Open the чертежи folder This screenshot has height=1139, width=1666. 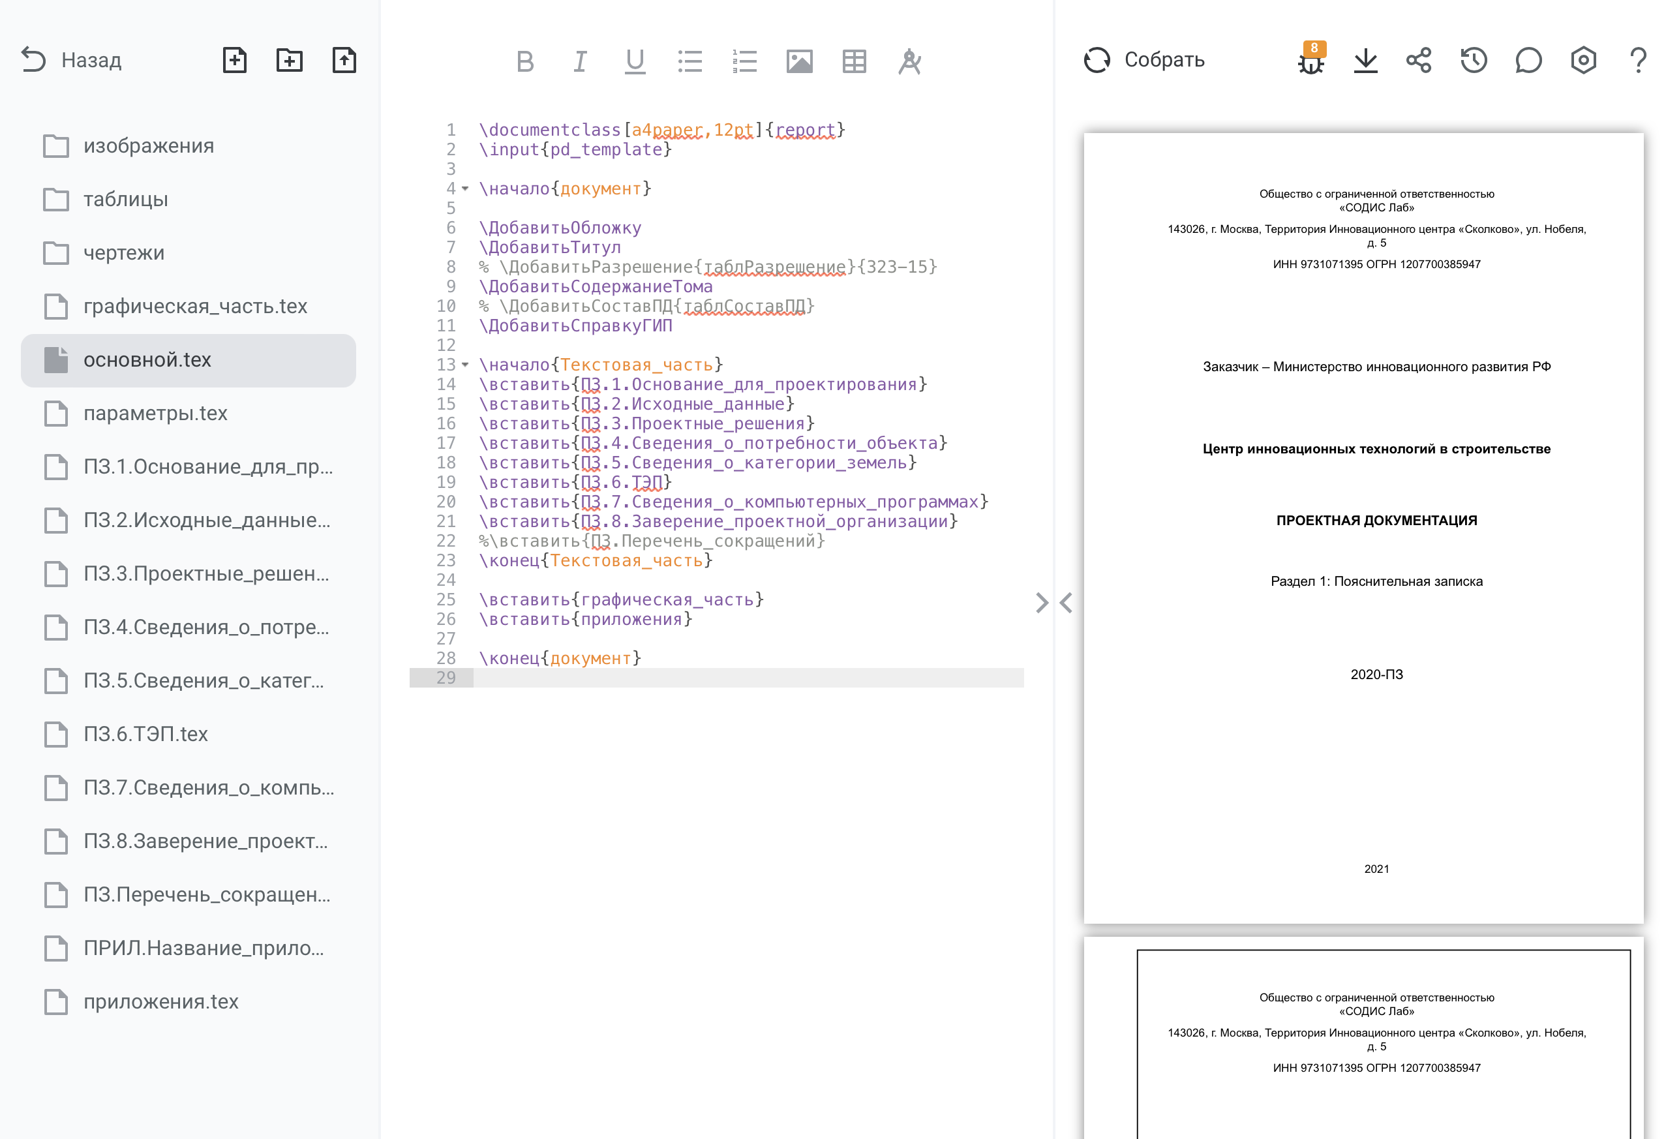[x=189, y=253]
